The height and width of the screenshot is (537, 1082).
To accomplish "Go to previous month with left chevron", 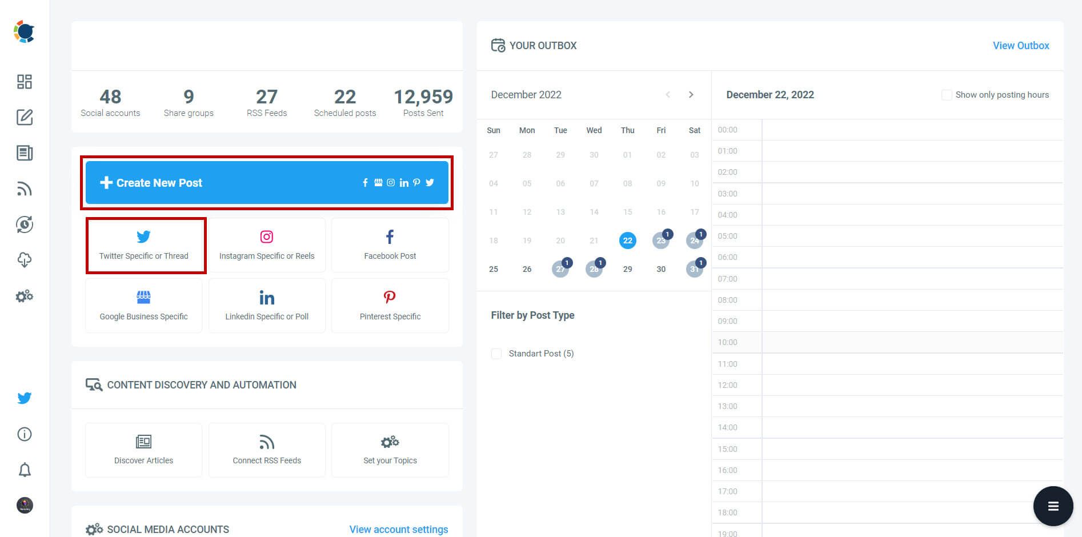I will 667,94.
